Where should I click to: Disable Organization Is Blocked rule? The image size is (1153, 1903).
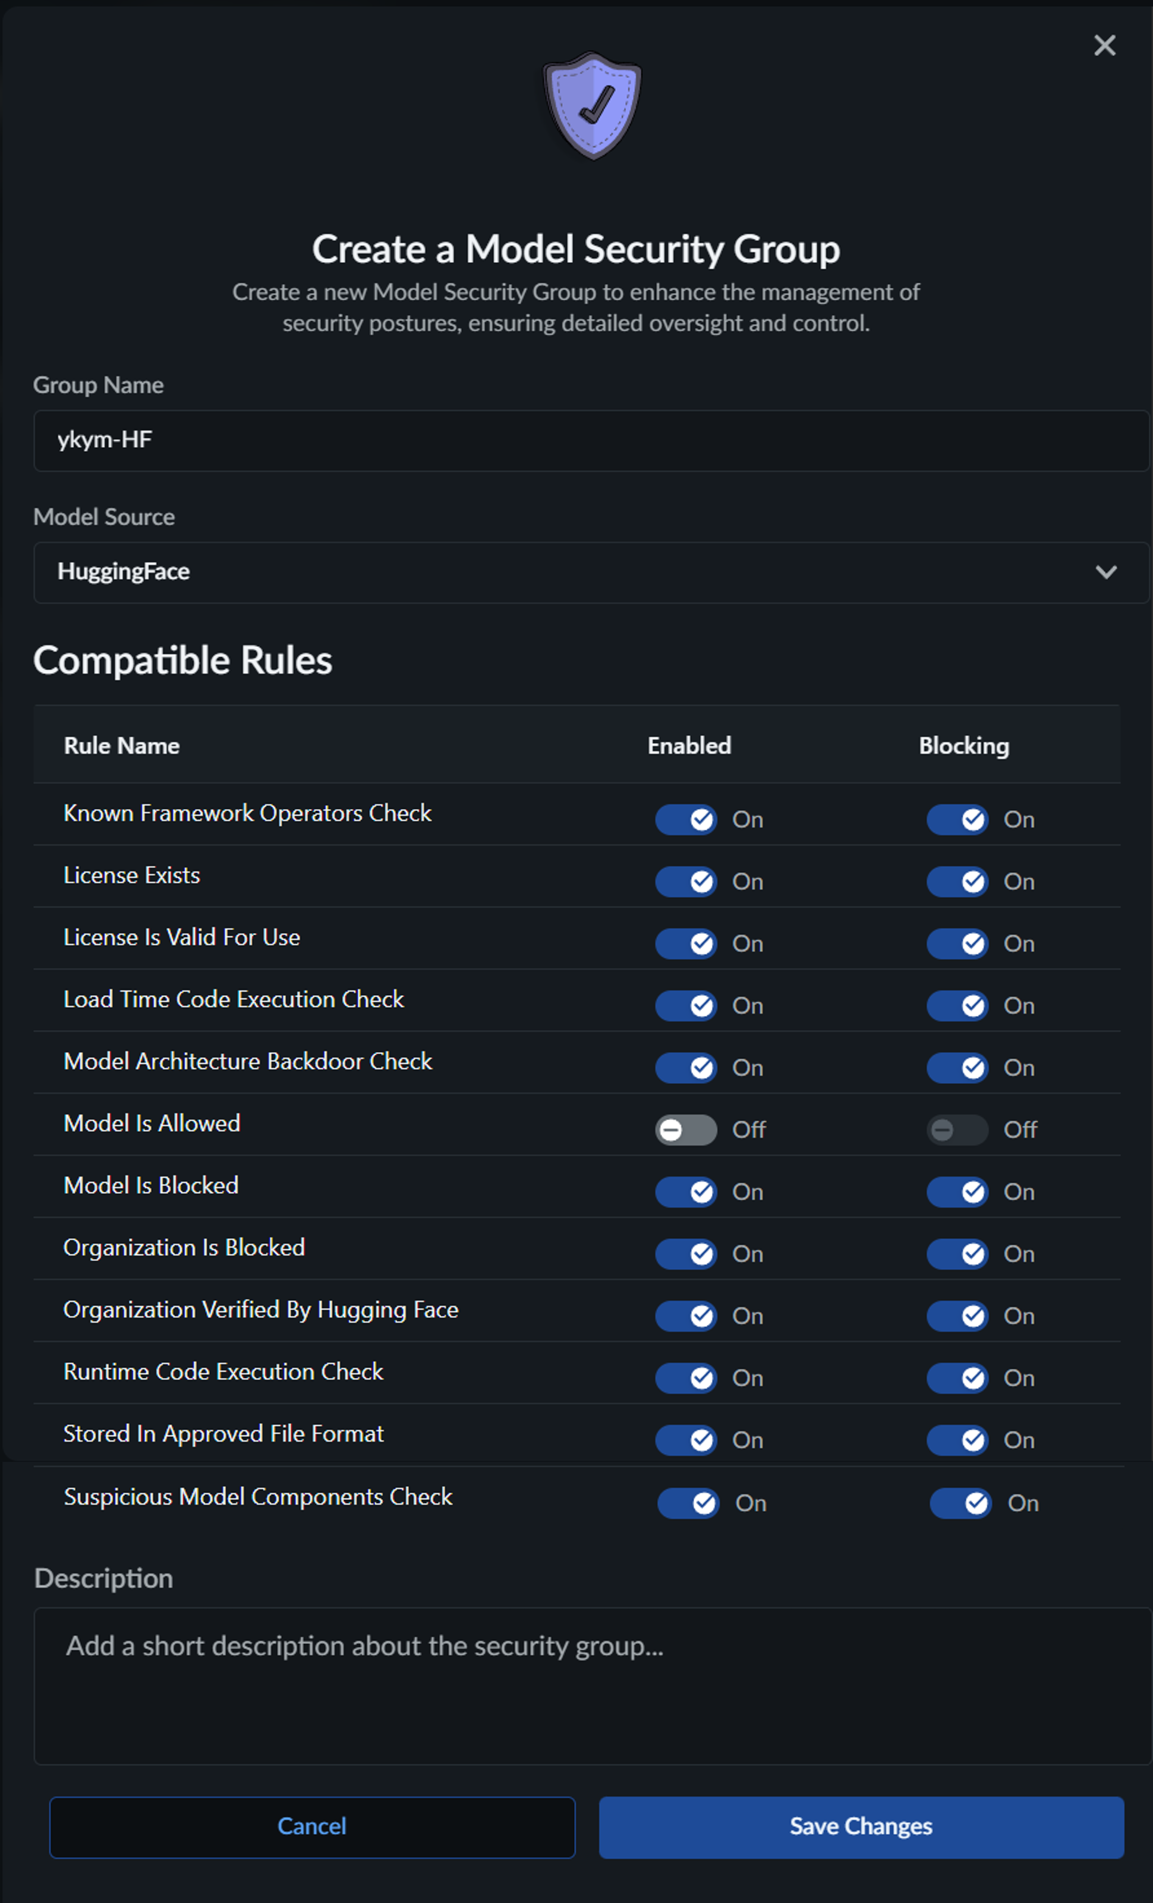[686, 1253]
